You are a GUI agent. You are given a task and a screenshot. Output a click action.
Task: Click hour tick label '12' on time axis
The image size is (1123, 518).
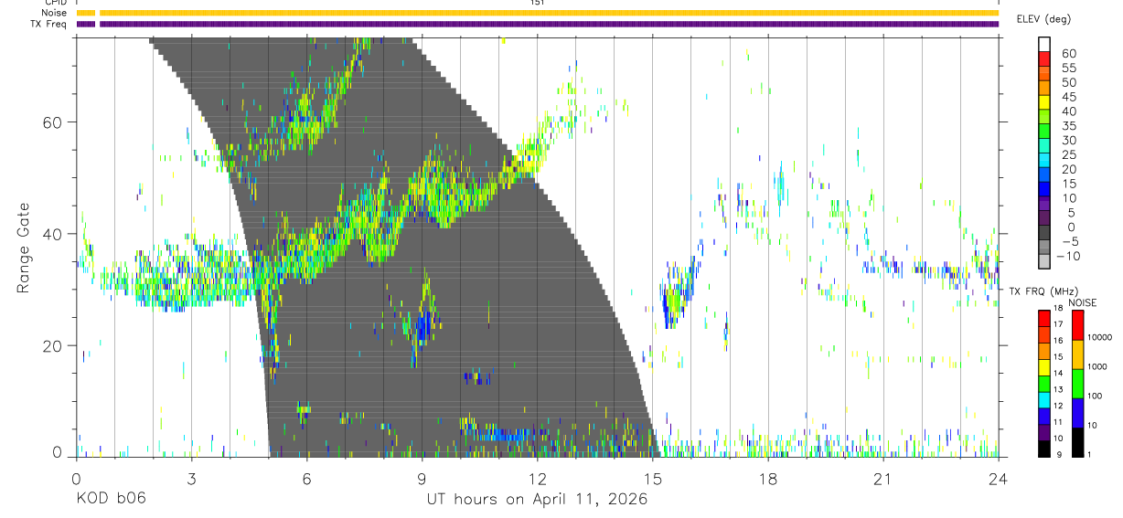click(537, 479)
